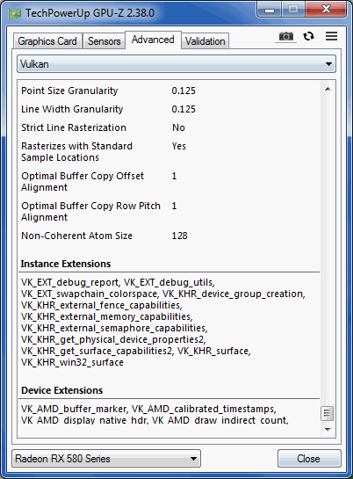Viewport: 353px width, 479px height.
Task: Open the Sensors tab
Action: click(104, 41)
